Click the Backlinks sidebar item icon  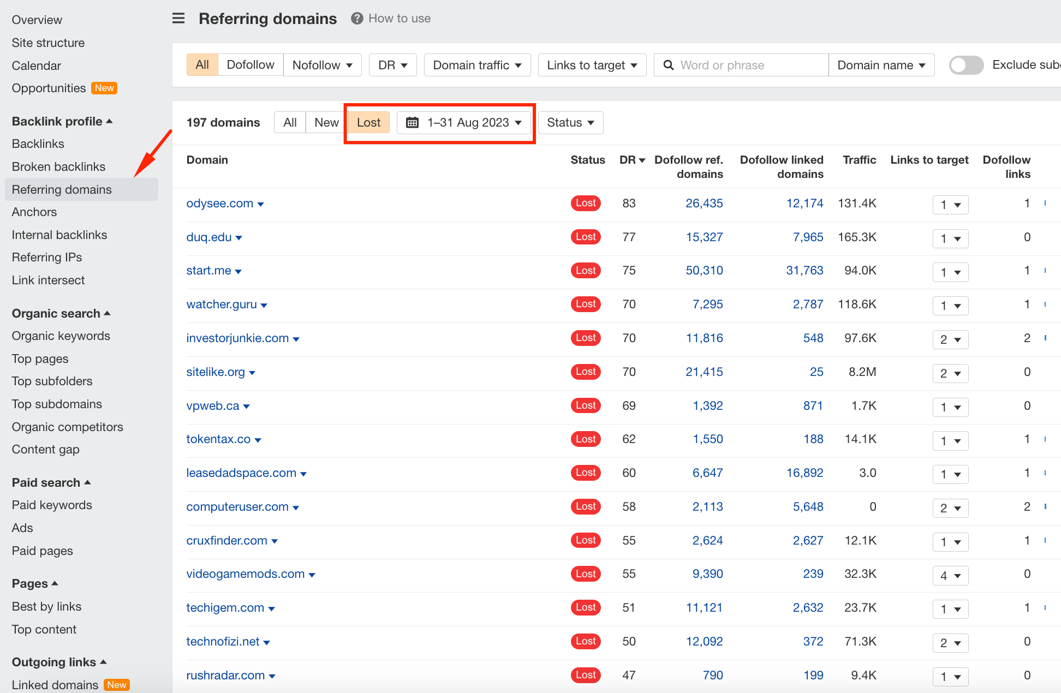(38, 143)
